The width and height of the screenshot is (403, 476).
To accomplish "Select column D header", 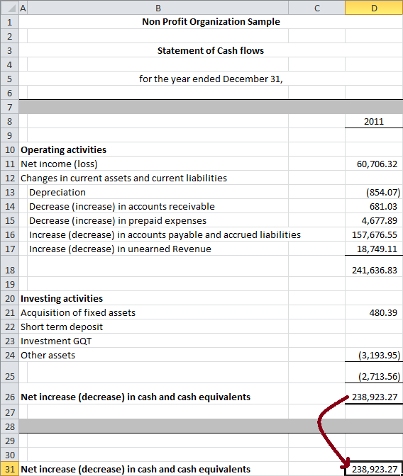I will tap(374, 8).
